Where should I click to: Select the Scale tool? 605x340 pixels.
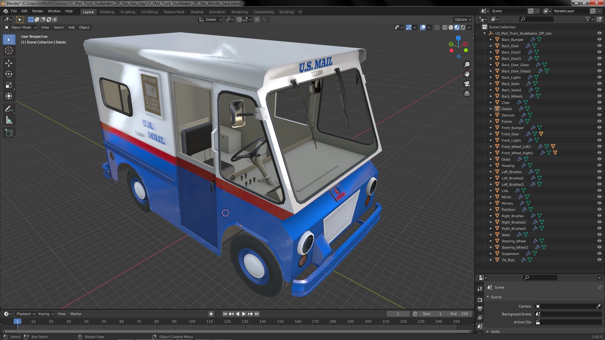pos(9,85)
